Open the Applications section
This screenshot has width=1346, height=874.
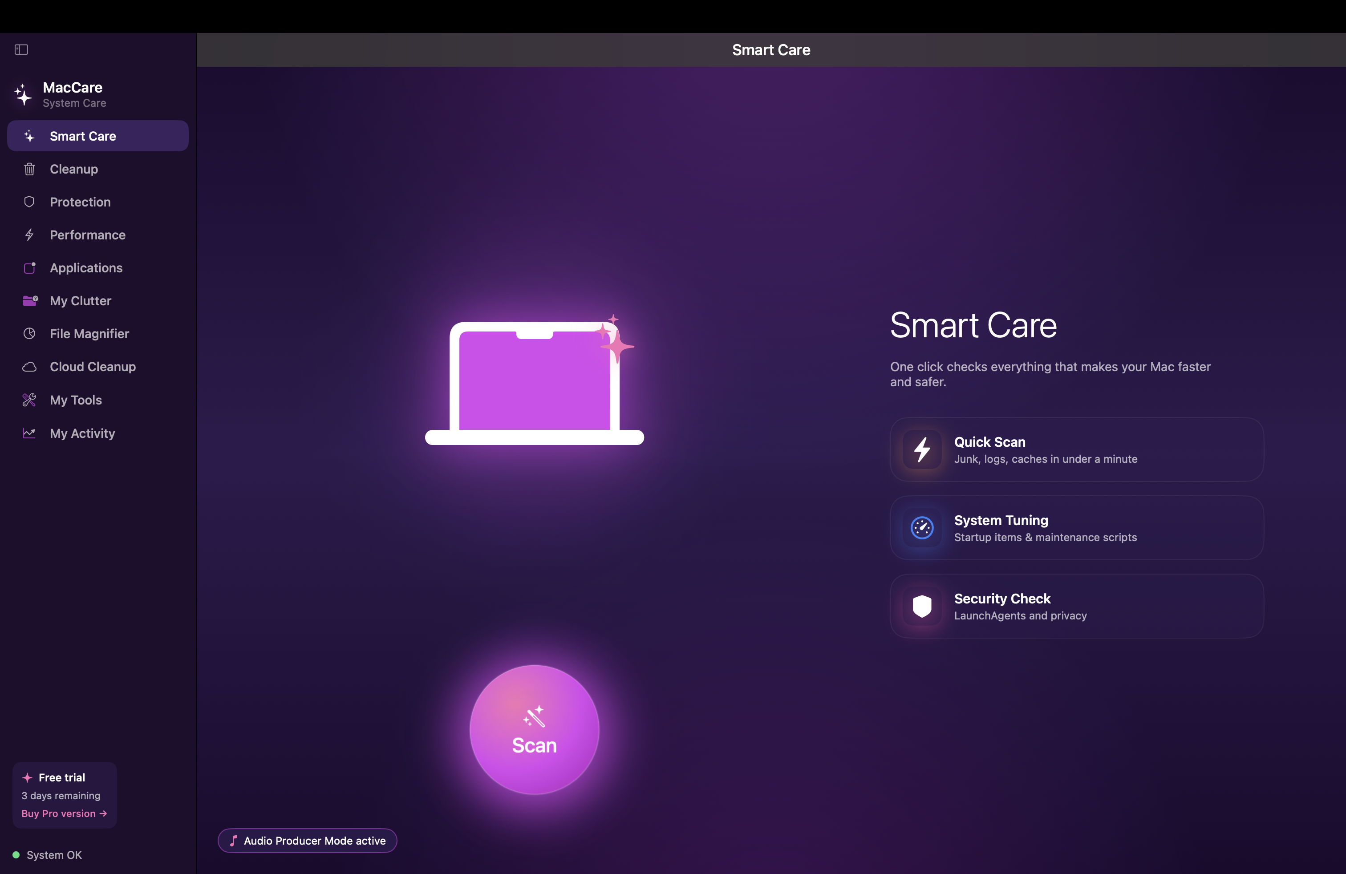pos(98,268)
